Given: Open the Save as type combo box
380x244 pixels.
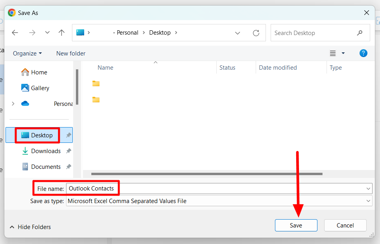Looking at the screenshot, I should tap(219, 201).
